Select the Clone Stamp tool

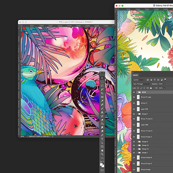[102, 112]
